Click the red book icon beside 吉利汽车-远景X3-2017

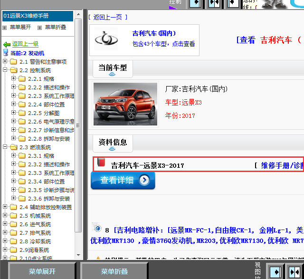point(101,163)
